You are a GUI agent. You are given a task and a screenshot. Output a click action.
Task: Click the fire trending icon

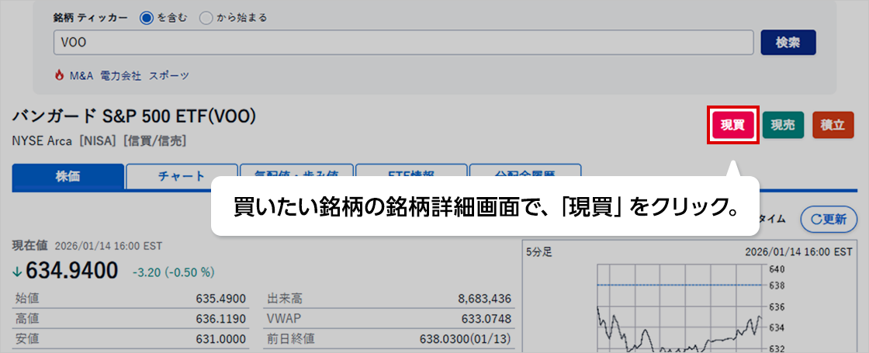59,75
